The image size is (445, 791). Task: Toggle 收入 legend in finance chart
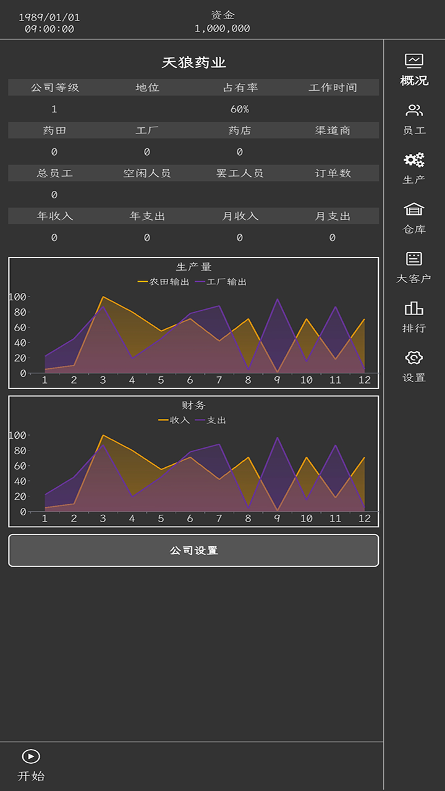pyautogui.click(x=174, y=420)
